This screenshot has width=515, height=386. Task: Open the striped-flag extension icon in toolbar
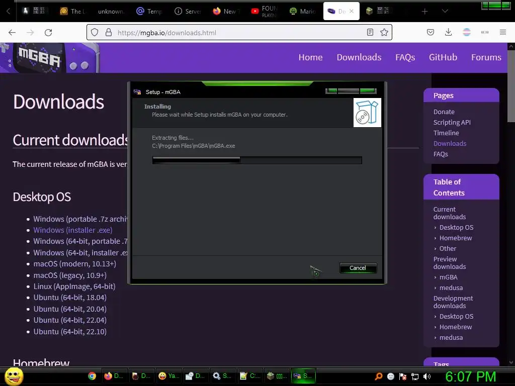466,32
